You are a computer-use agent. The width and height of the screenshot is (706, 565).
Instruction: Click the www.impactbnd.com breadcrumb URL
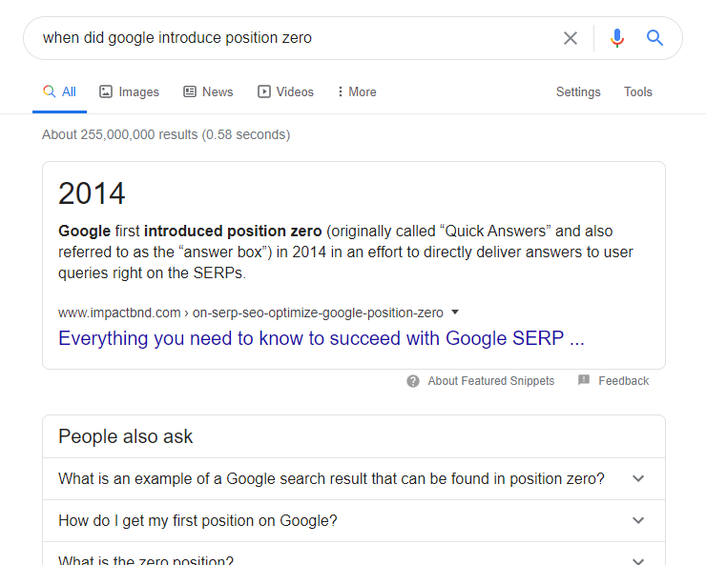coord(251,313)
